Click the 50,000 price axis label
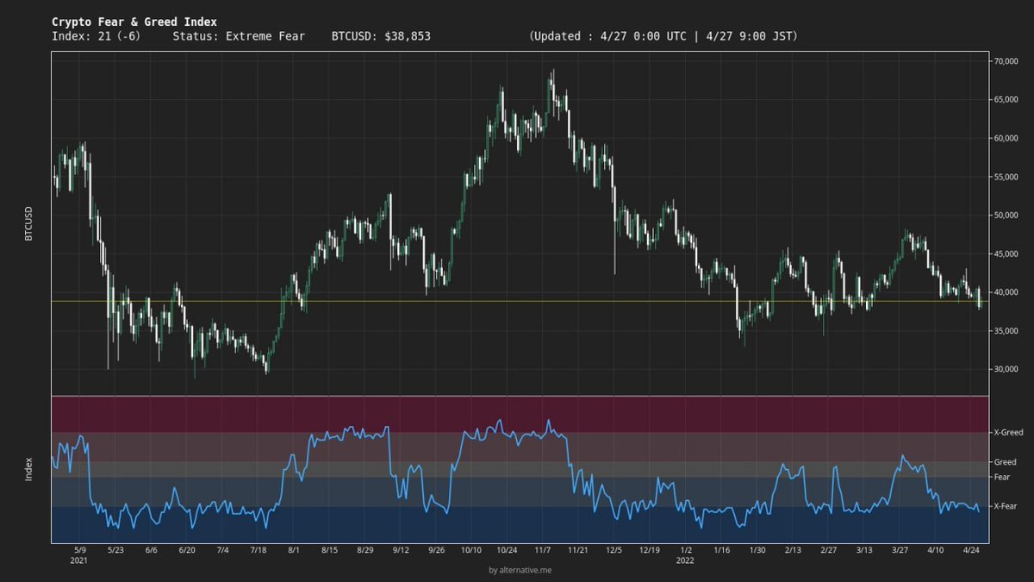 [1006, 216]
